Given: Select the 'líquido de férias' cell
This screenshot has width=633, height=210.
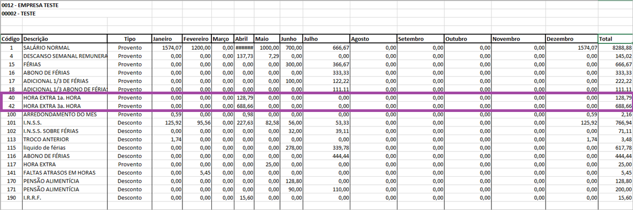Looking at the screenshot, I should 65,147.
